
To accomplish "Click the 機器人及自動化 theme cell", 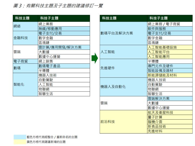I will pos(124,87).
